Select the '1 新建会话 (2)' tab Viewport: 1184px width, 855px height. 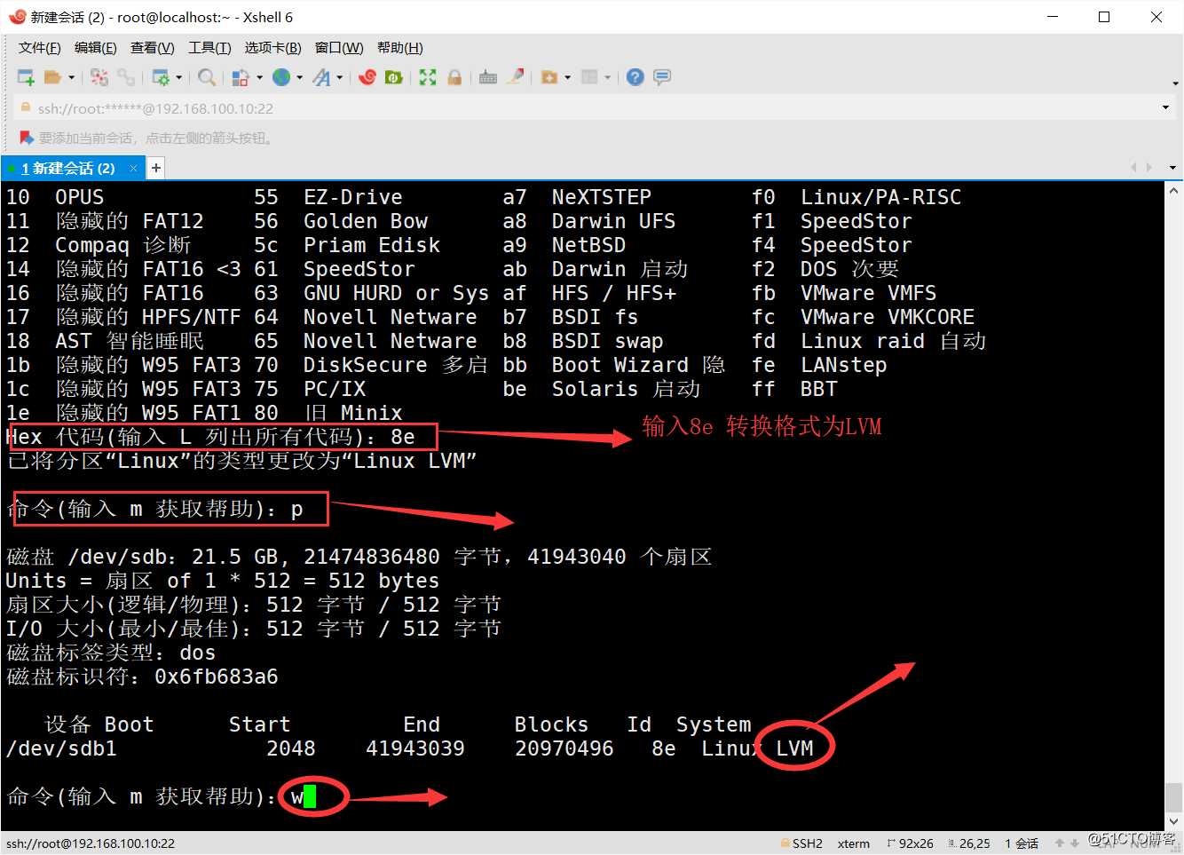(68, 168)
